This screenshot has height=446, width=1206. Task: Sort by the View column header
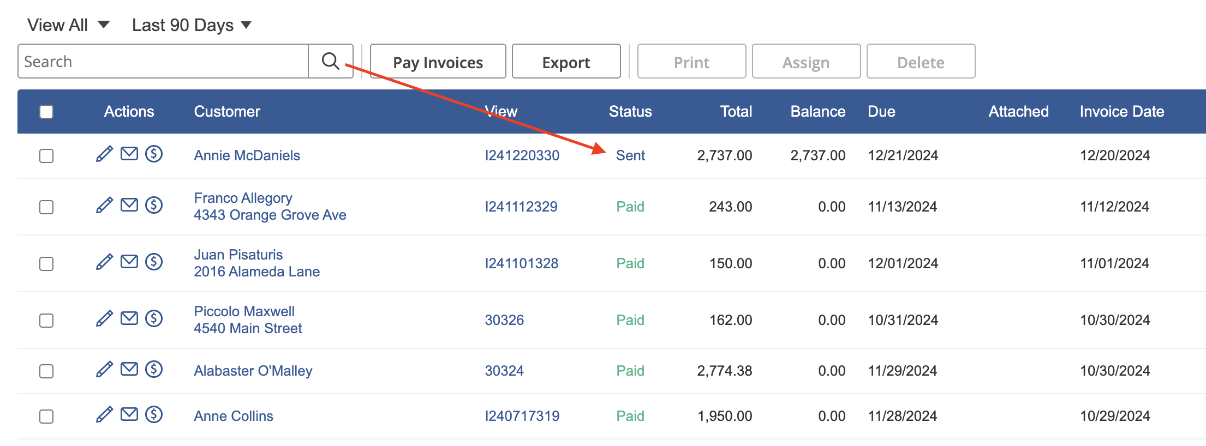[x=501, y=111]
